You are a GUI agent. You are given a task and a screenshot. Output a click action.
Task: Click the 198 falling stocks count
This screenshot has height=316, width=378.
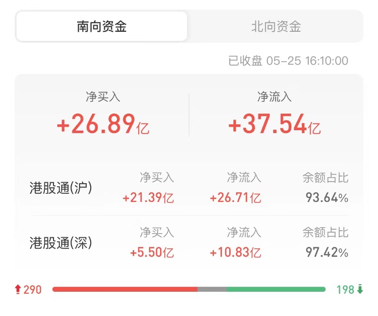(x=345, y=289)
